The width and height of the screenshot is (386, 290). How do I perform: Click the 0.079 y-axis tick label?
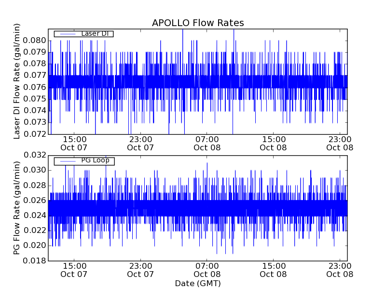point(35,52)
